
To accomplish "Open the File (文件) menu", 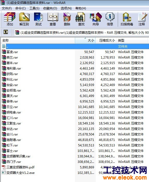I will coord(7,8).
